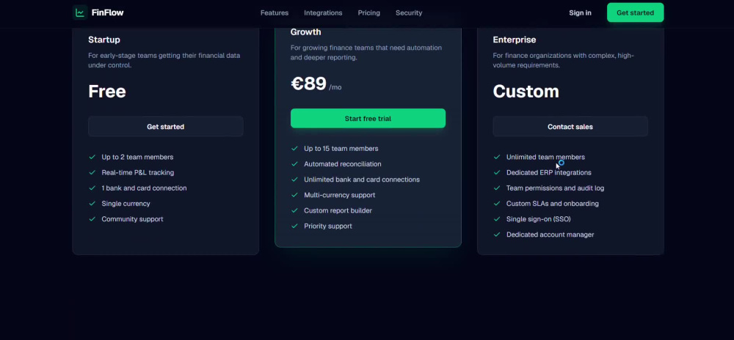Click checkmark icon beside Multi-currency support

click(x=294, y=195)
